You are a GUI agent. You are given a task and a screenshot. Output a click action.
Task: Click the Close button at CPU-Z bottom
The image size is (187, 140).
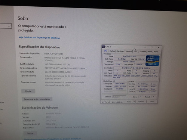tap(152, 102)
